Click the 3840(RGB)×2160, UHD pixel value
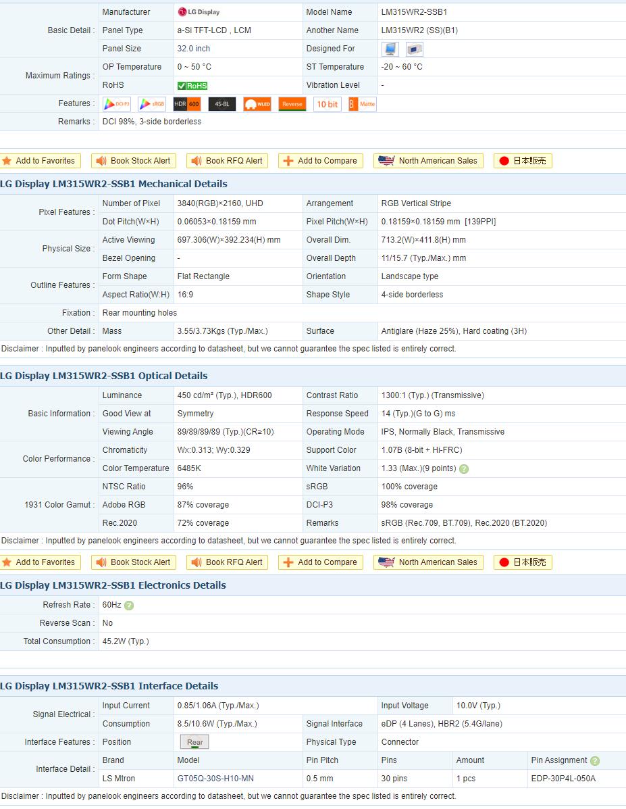 click(x=220, y=203)
